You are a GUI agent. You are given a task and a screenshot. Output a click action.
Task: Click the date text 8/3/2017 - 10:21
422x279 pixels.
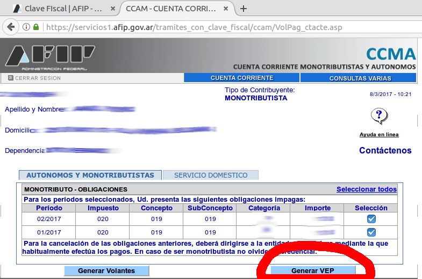pyautogui.click(x=390, y=94)
